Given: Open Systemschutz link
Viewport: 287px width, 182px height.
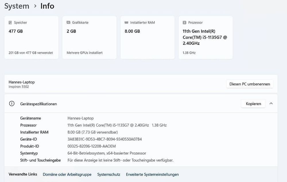Looking at the screenshot, I should coord(109,174).
